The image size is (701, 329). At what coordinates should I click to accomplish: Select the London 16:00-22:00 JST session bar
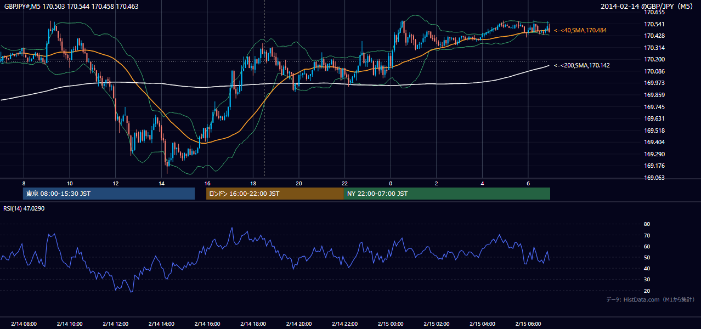[275, 194]
